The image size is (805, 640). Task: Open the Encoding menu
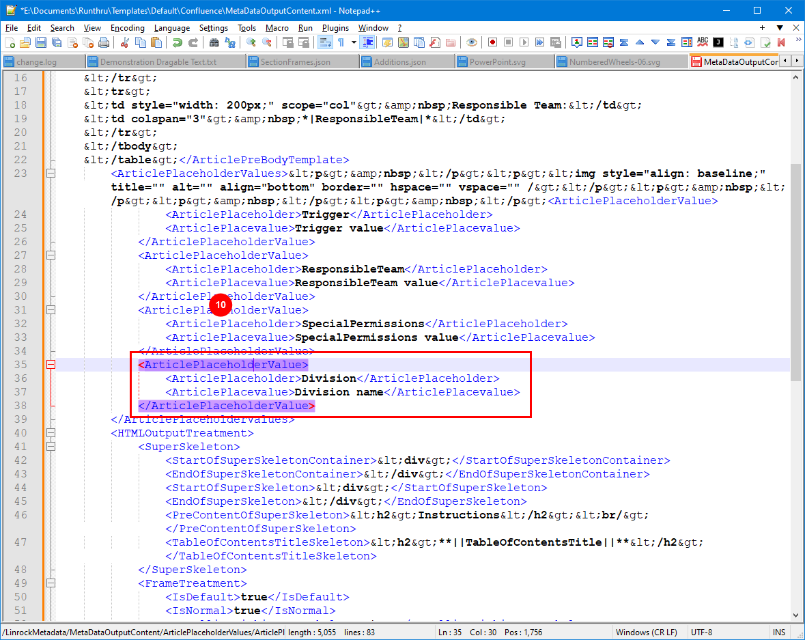pos(127,28)
